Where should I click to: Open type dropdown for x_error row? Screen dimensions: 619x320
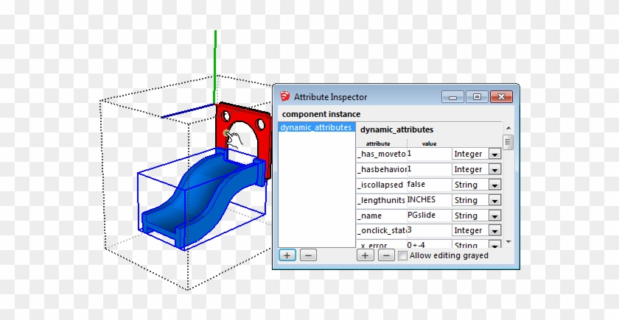pos(494,245)
